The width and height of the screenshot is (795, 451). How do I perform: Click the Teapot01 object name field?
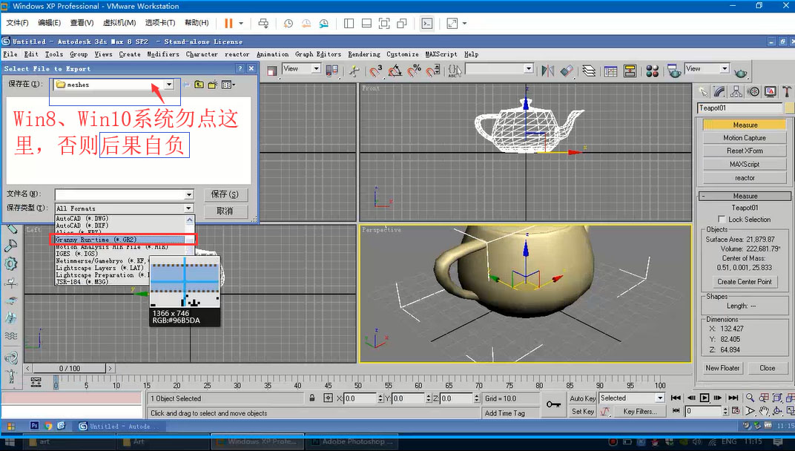[x=740, y=108]
